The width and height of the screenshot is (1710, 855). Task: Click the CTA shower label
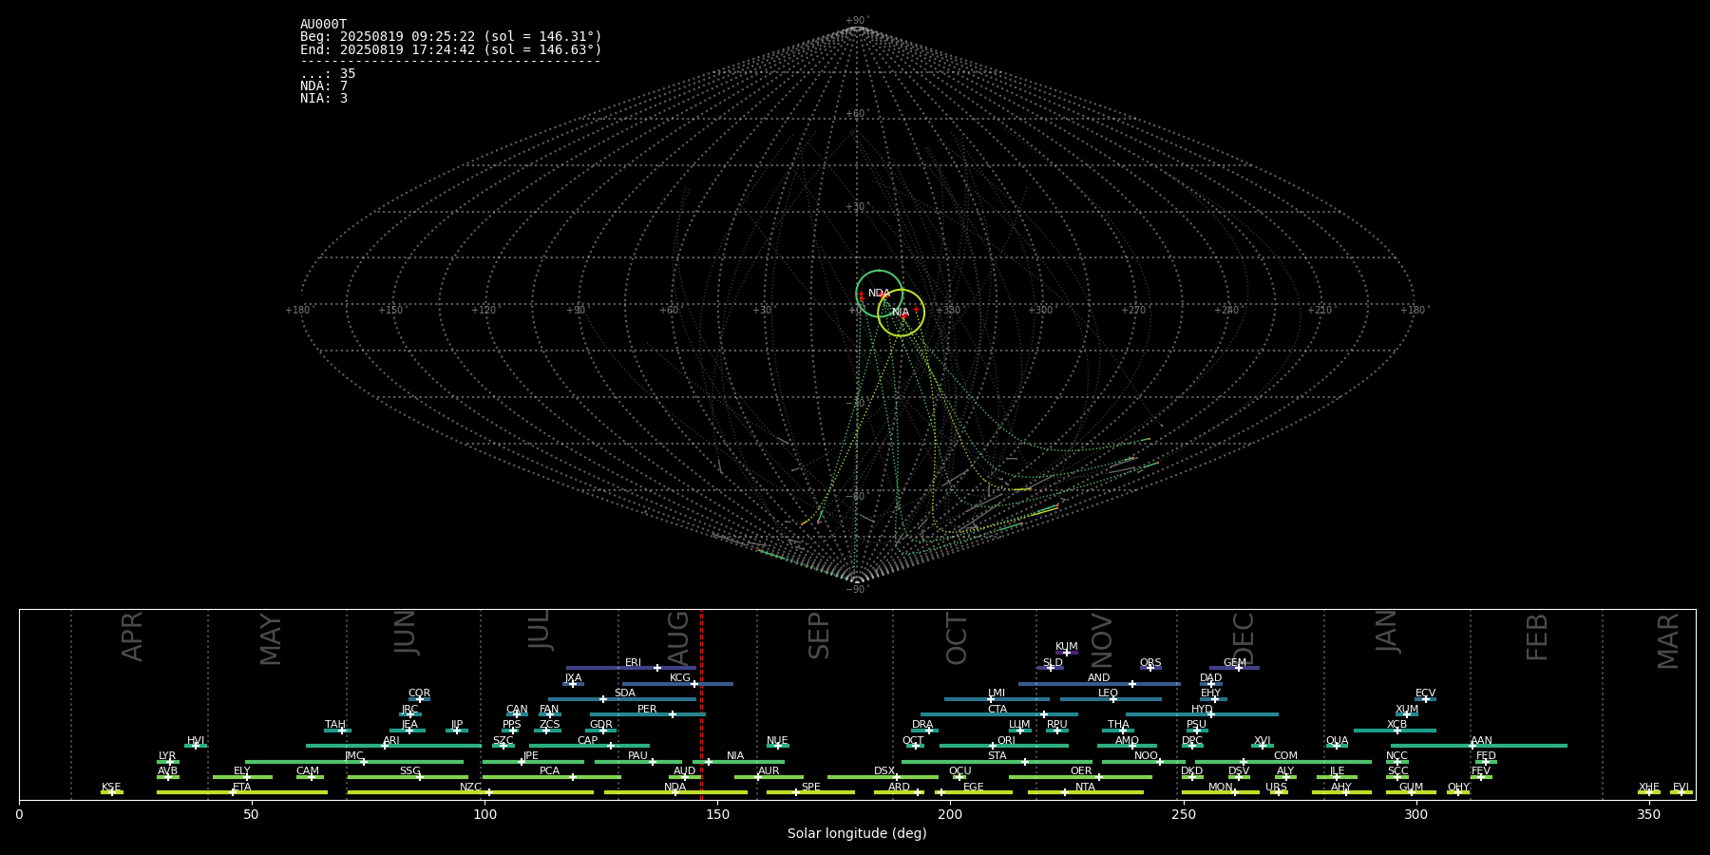click(x=997, y=710)
